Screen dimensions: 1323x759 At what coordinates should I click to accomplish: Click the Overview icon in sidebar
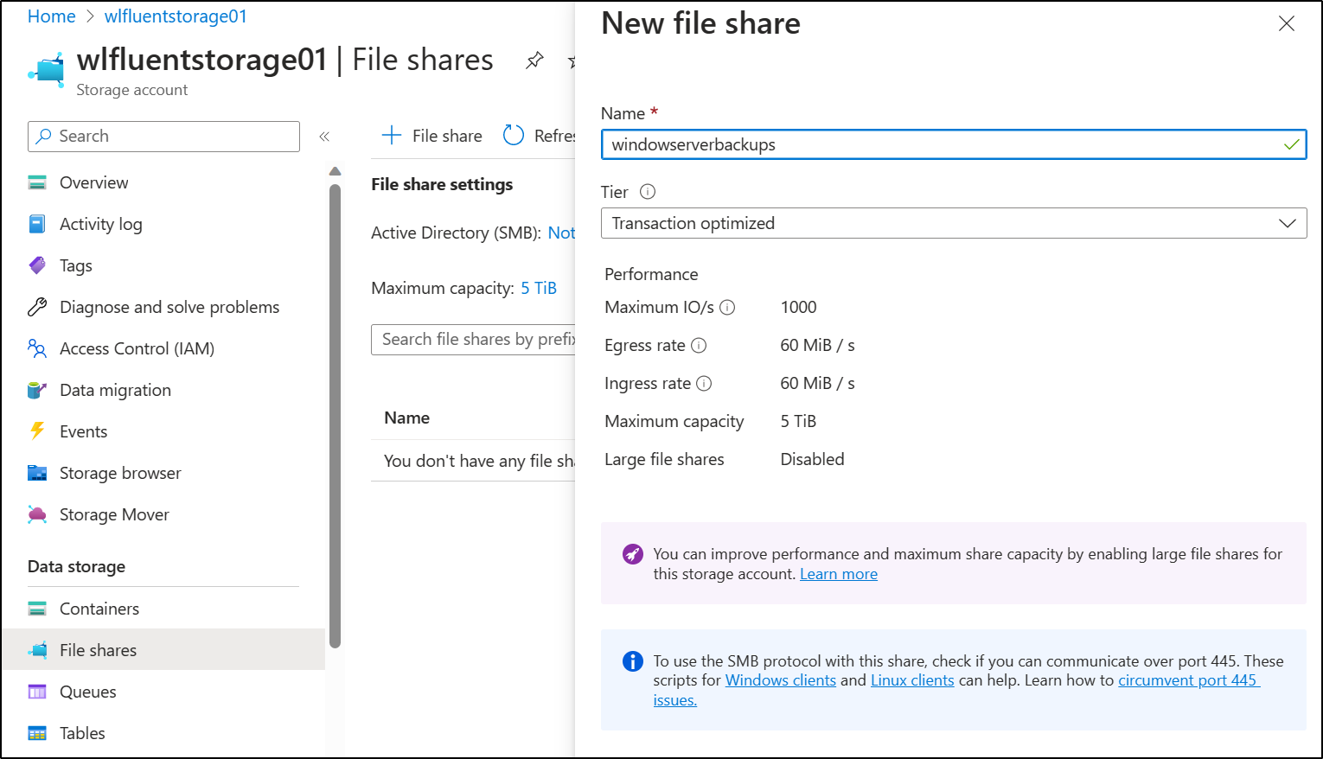click(x=37, y=182)
